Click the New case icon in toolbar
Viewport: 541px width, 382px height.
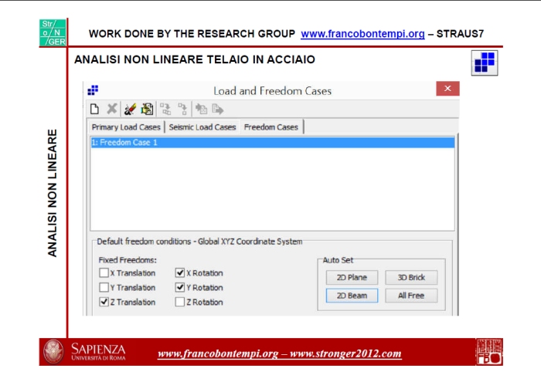94,110
